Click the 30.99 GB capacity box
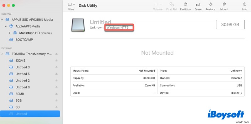The width and height of the screenshot is (251, 124). point(230,25)
